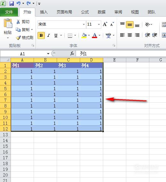Click the phonetic guide wén icon
Screen dimensions: 166x182
[x=108, y=36]
